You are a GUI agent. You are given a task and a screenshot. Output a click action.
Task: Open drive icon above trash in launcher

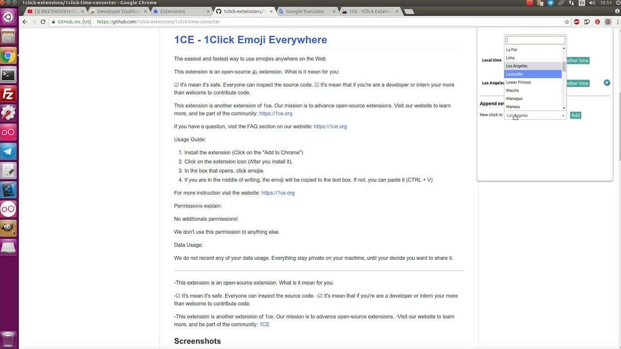8,247
